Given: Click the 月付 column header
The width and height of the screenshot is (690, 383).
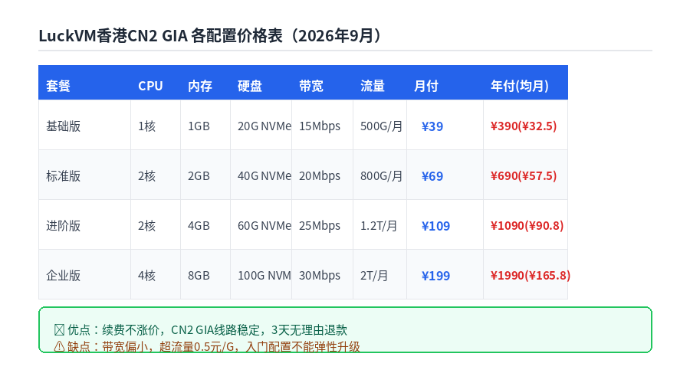Looking at the screenshot, I should point(426,86).
